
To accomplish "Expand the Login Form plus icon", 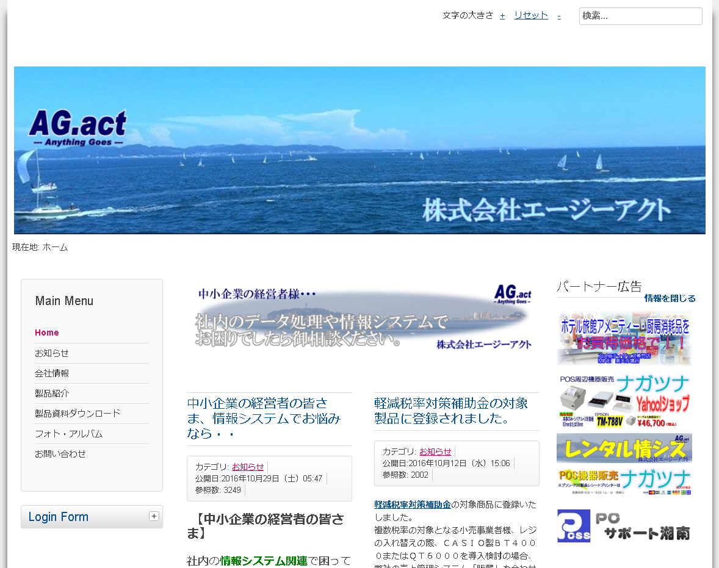I will (154, 516).
